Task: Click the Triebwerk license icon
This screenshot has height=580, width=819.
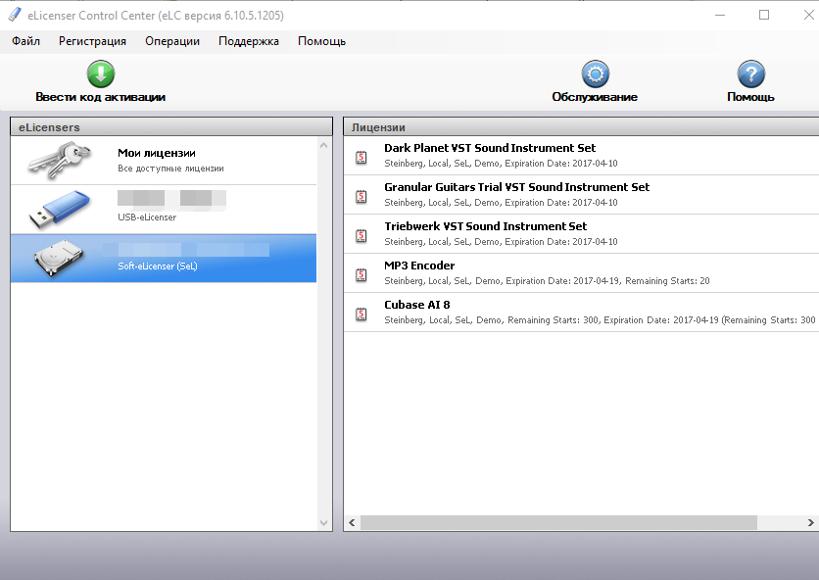Action: click(x=361, y=235)
